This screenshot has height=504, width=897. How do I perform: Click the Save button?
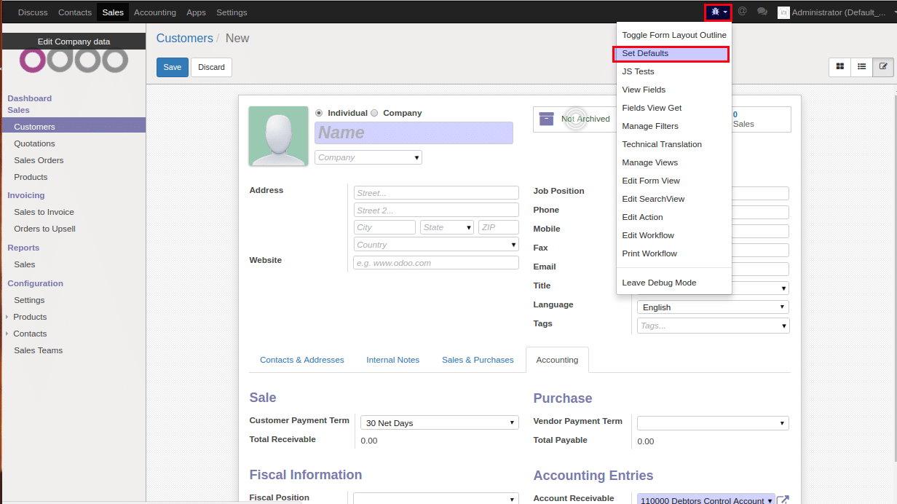(x=173, y=67)
